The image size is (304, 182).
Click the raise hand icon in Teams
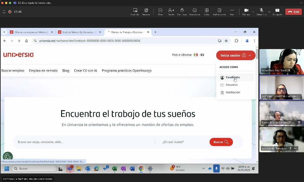coord(182,10)
